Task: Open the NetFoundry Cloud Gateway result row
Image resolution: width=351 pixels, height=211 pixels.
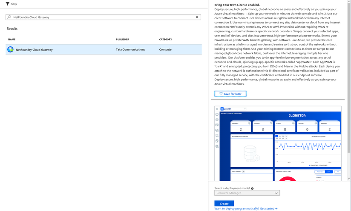Action: 104,49
